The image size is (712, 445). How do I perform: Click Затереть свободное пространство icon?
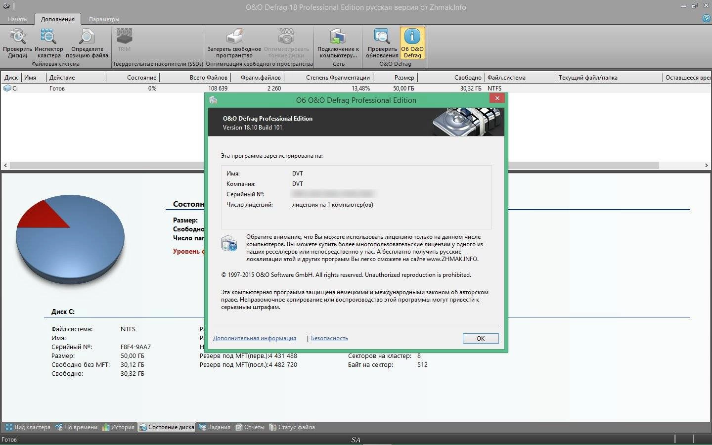coord(234,43)
